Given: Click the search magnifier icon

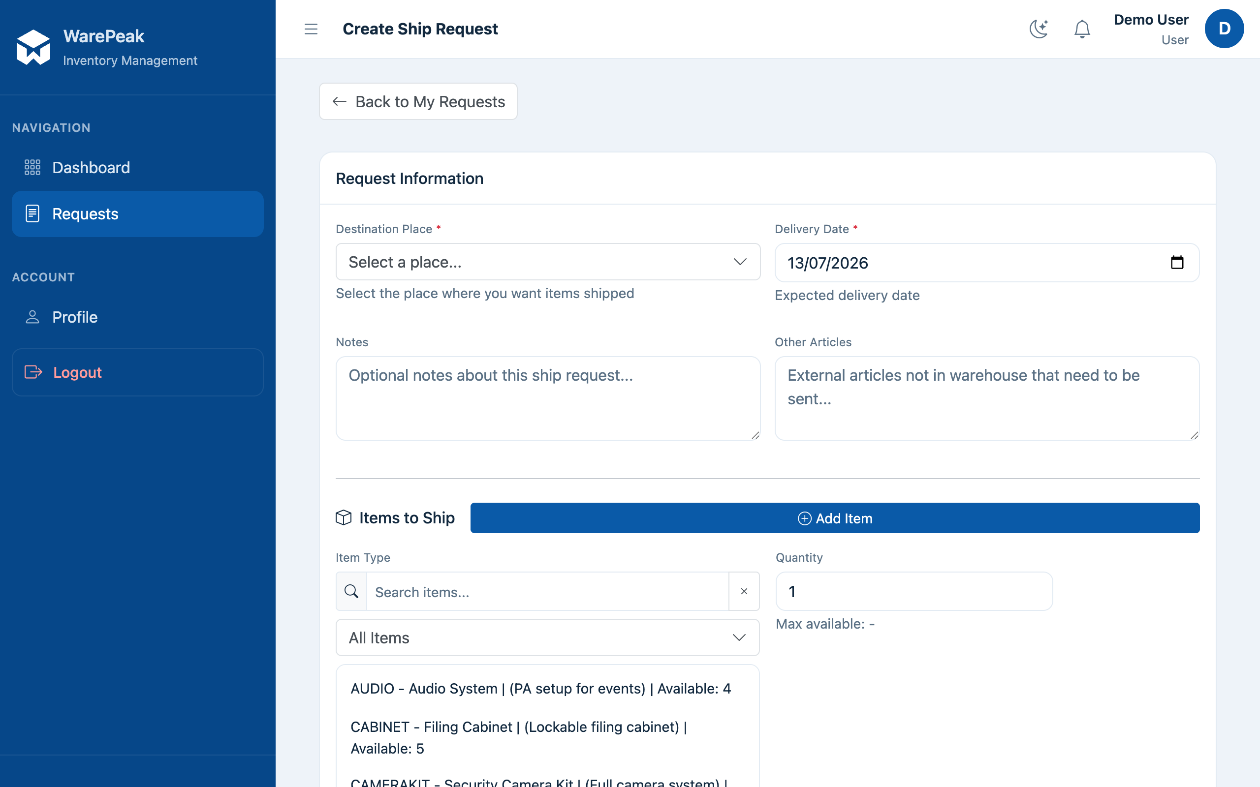Looking at the screenshot, I should point(351,591).
